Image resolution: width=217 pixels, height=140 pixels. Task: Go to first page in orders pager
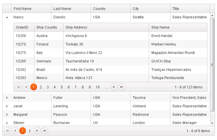coord(18,87)
